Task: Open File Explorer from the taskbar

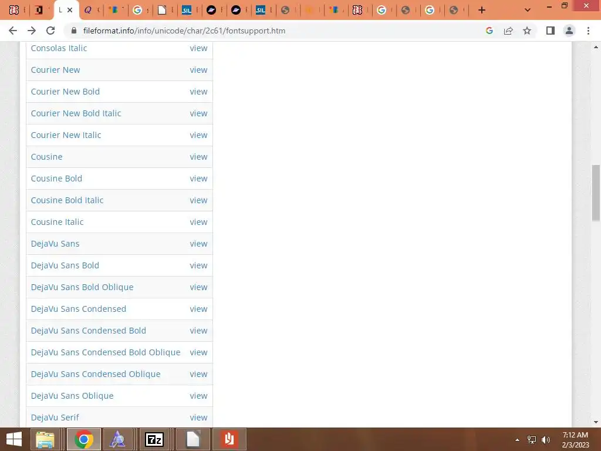Action: pos(45,439)
